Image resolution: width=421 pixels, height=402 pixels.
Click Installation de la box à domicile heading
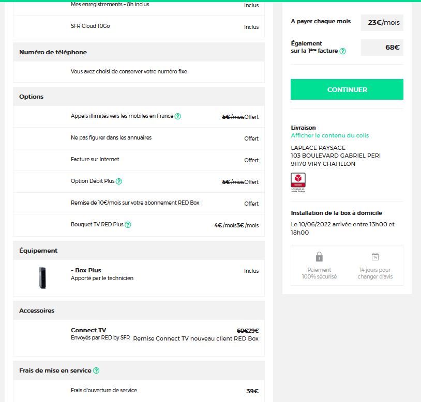(336, 213)
